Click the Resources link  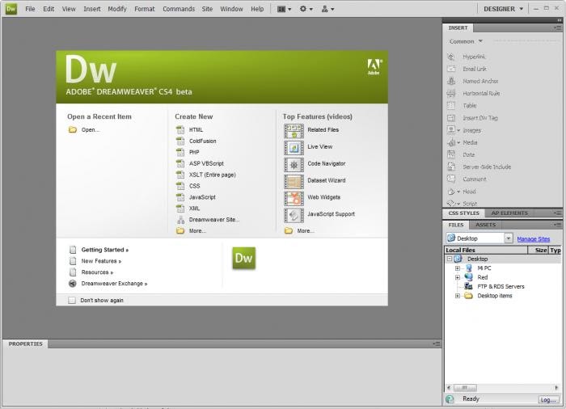(x=97, y=272)
